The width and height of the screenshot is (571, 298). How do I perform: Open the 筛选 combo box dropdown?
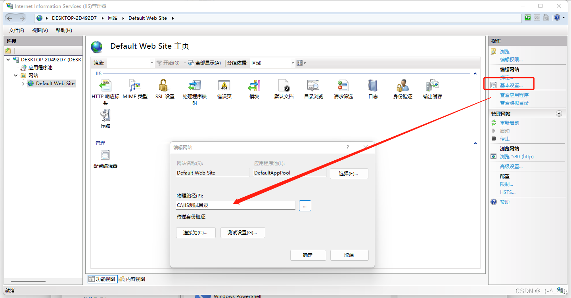click(x=152, y=63)
